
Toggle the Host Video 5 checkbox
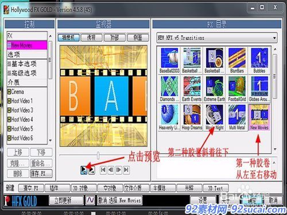click(9, 128)
